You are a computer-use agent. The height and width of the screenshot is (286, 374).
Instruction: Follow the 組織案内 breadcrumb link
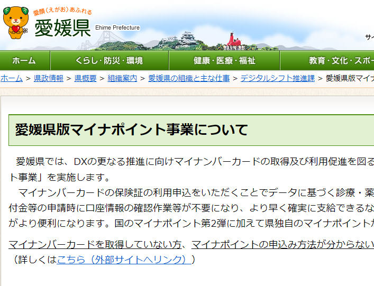[x=122, y=78]
